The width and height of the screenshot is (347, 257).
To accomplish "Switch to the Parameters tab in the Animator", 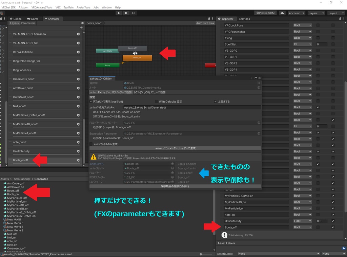I will tap(28, 23).
